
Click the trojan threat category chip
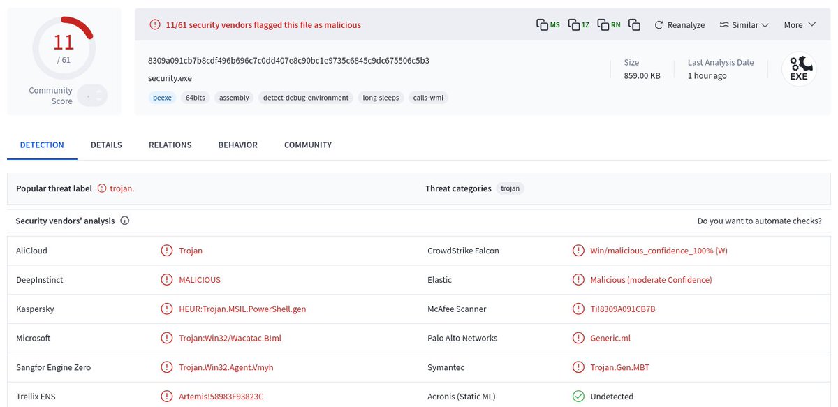pyautogui.click(x=510, y=188)
